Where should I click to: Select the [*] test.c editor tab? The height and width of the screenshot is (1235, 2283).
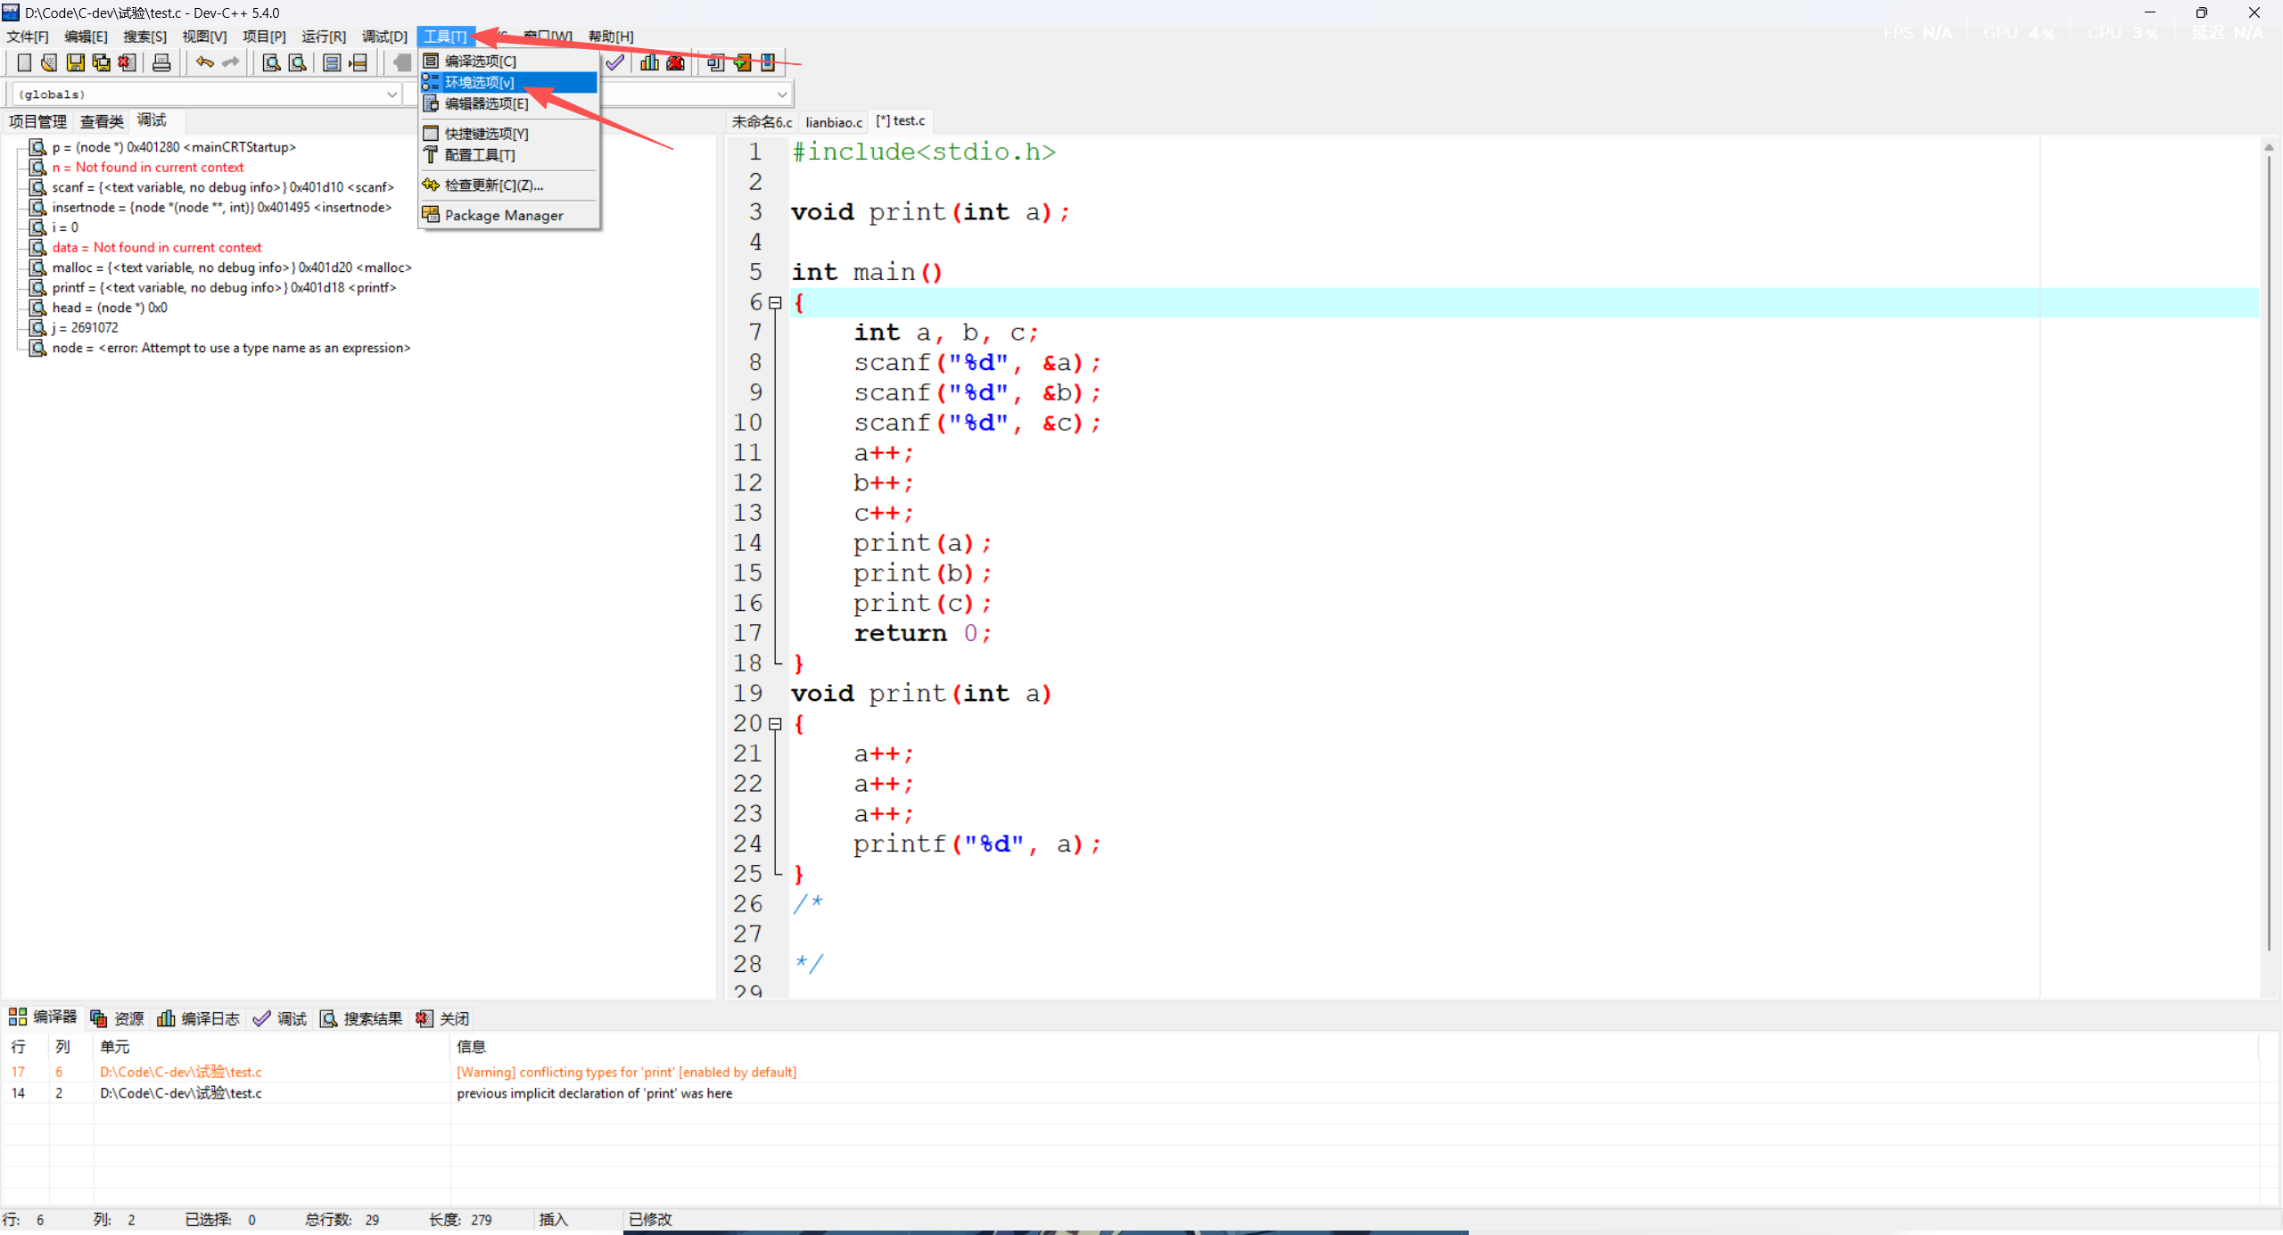tap(901, 120)
